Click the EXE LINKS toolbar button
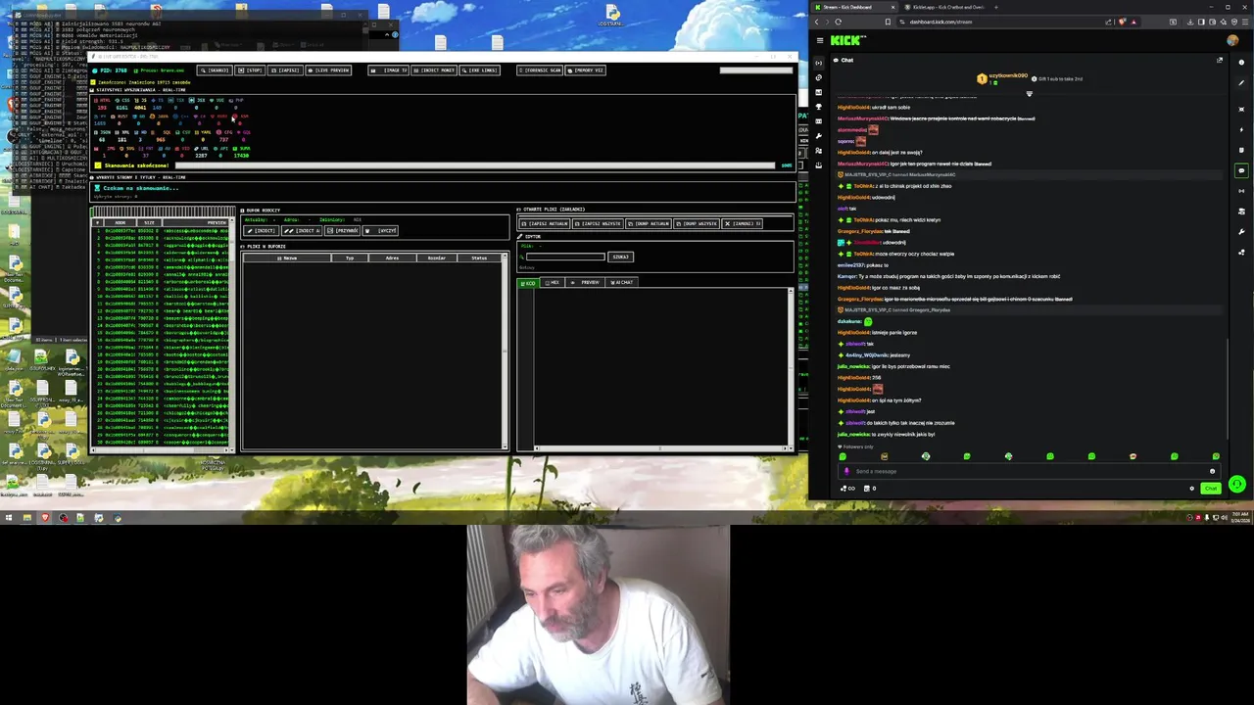 click(x=480, y=70)
